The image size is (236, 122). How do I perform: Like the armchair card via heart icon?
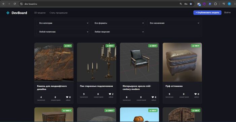153,97
